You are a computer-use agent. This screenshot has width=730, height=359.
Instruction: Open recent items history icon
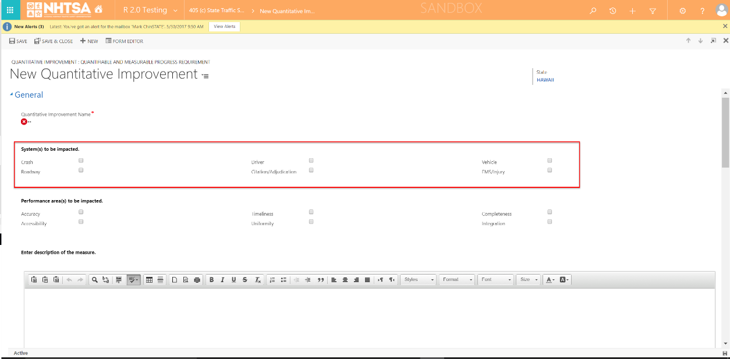click(x=613, y=10)
